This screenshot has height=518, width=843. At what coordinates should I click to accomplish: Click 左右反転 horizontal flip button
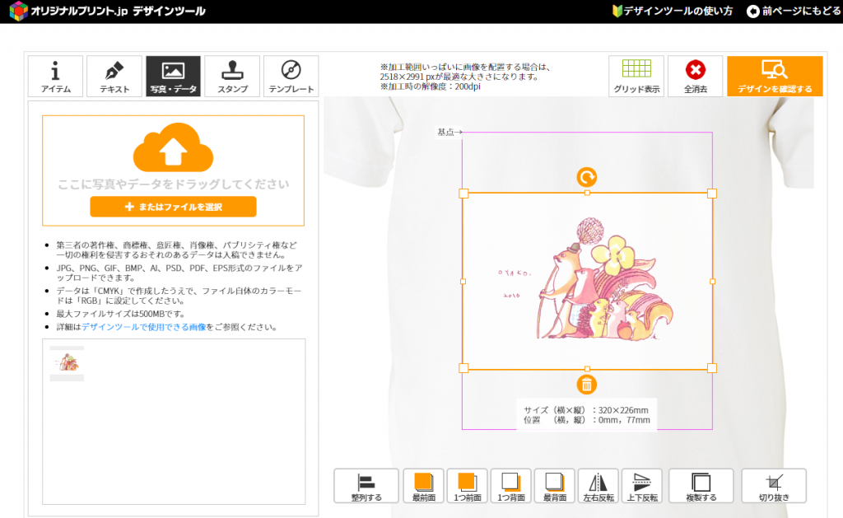pyautogui.click(x=598, y=486)
